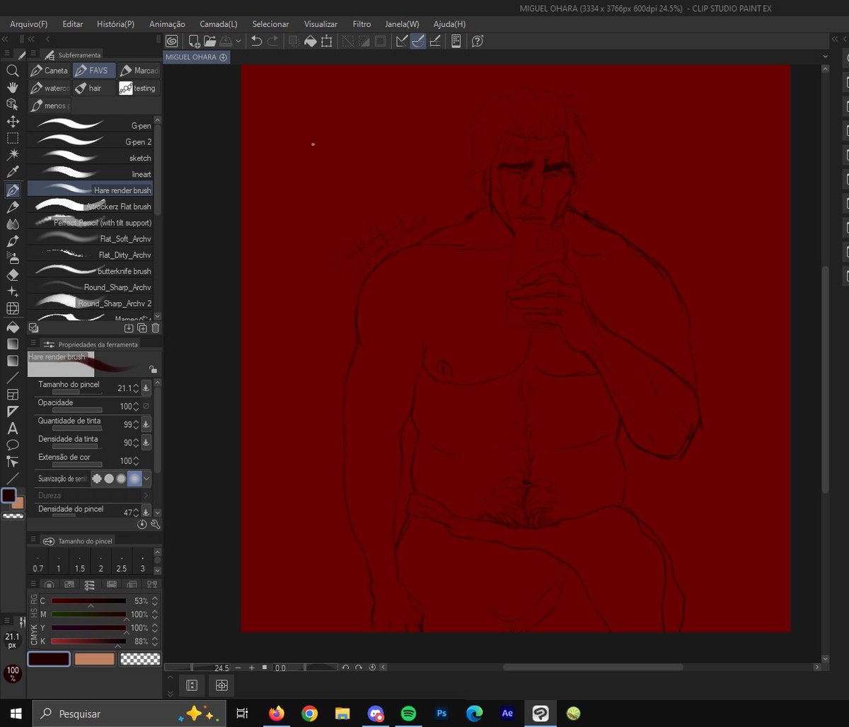Select the Hand move tool
The image size is (849, 727).
pos(12,88)
